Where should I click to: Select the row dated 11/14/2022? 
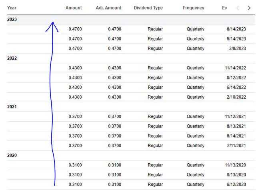[x=131, y=68]
